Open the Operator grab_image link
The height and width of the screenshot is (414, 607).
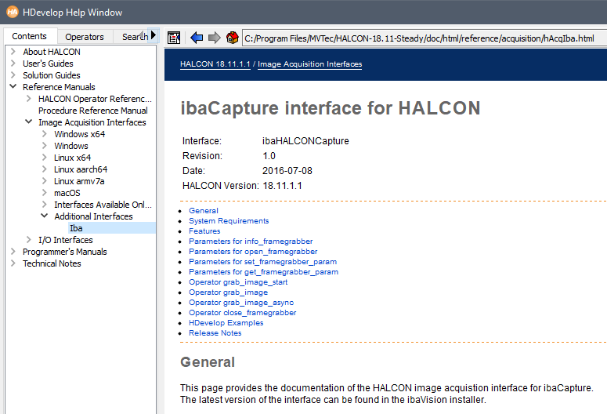click(x=228, y=292)
